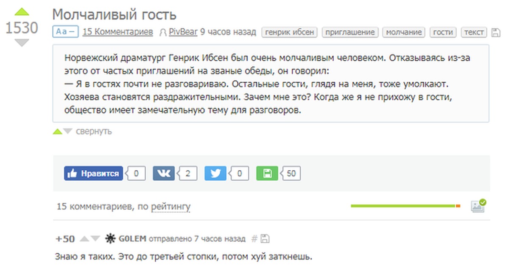
Task: Save the post via floppy disk icon beside tags
Action: coord(495,32)
